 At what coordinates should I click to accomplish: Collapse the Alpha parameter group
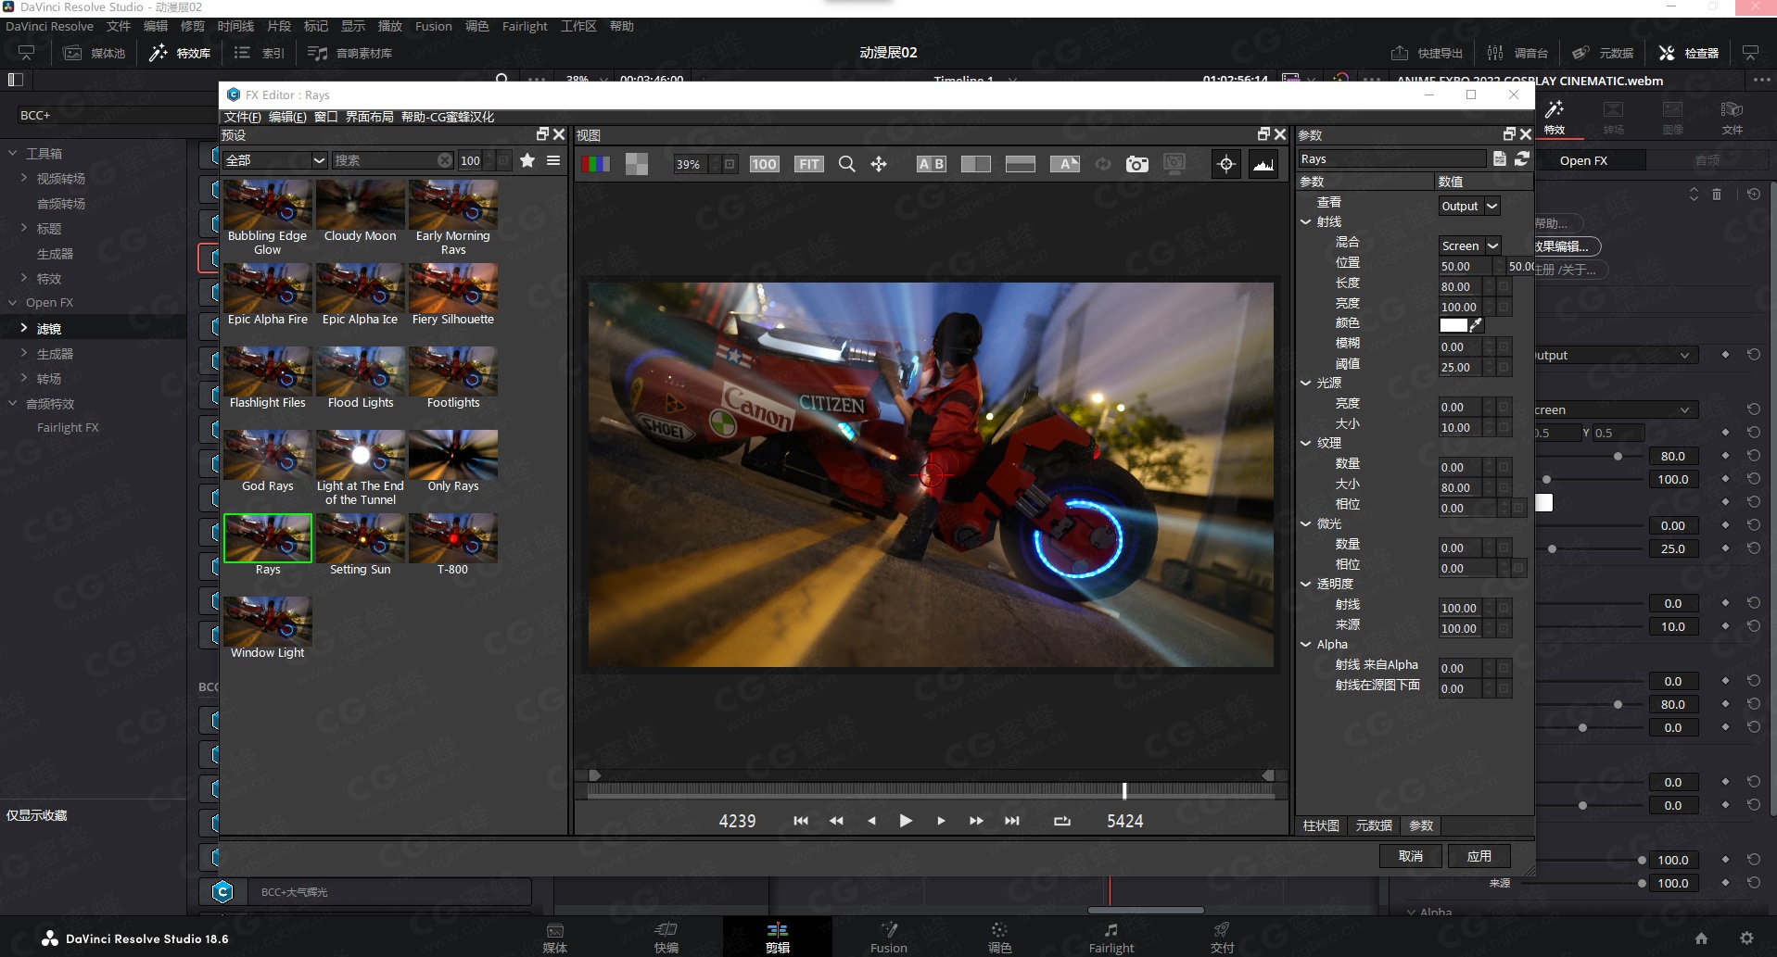pos(1305,645)
